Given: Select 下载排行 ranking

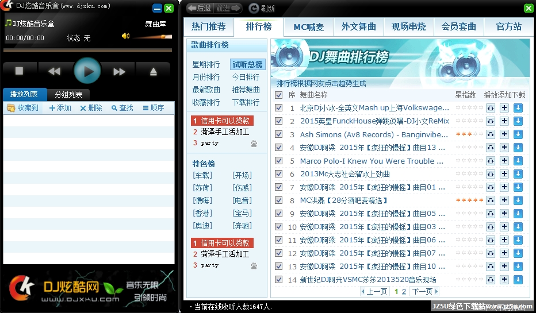Looking at the screenshot, I should pyautogui.click(x=246, y=102).
